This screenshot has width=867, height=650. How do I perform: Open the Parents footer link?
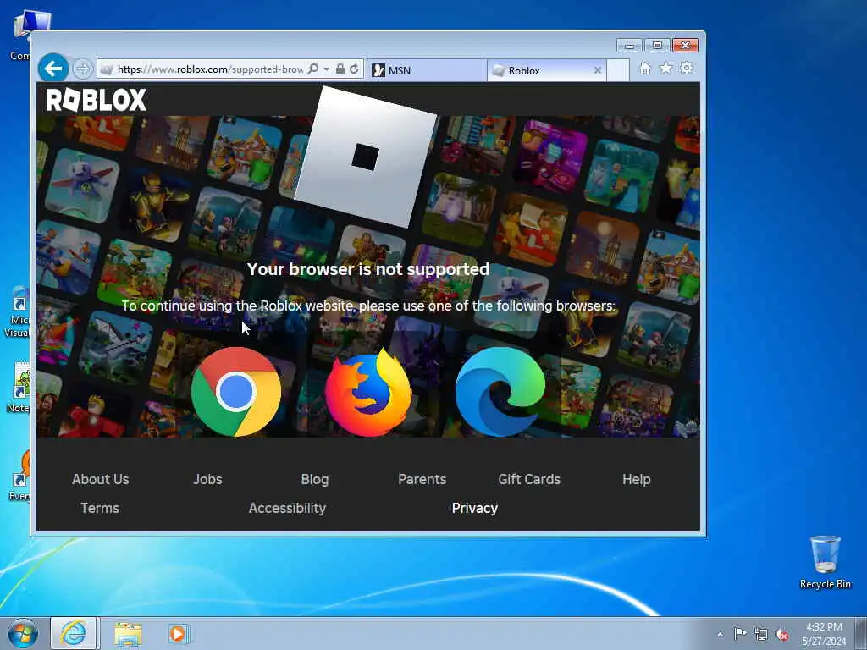point(422,479)
